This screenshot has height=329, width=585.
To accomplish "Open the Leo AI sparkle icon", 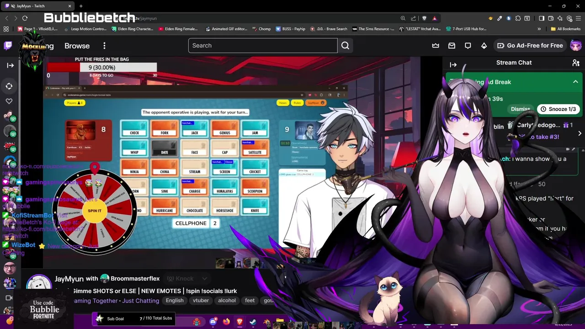I will coord(560,18).
